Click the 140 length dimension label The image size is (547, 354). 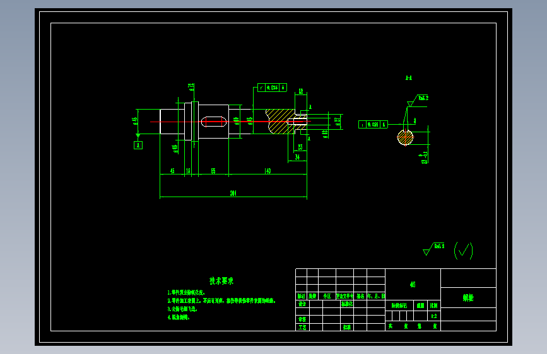coord(268,171)
